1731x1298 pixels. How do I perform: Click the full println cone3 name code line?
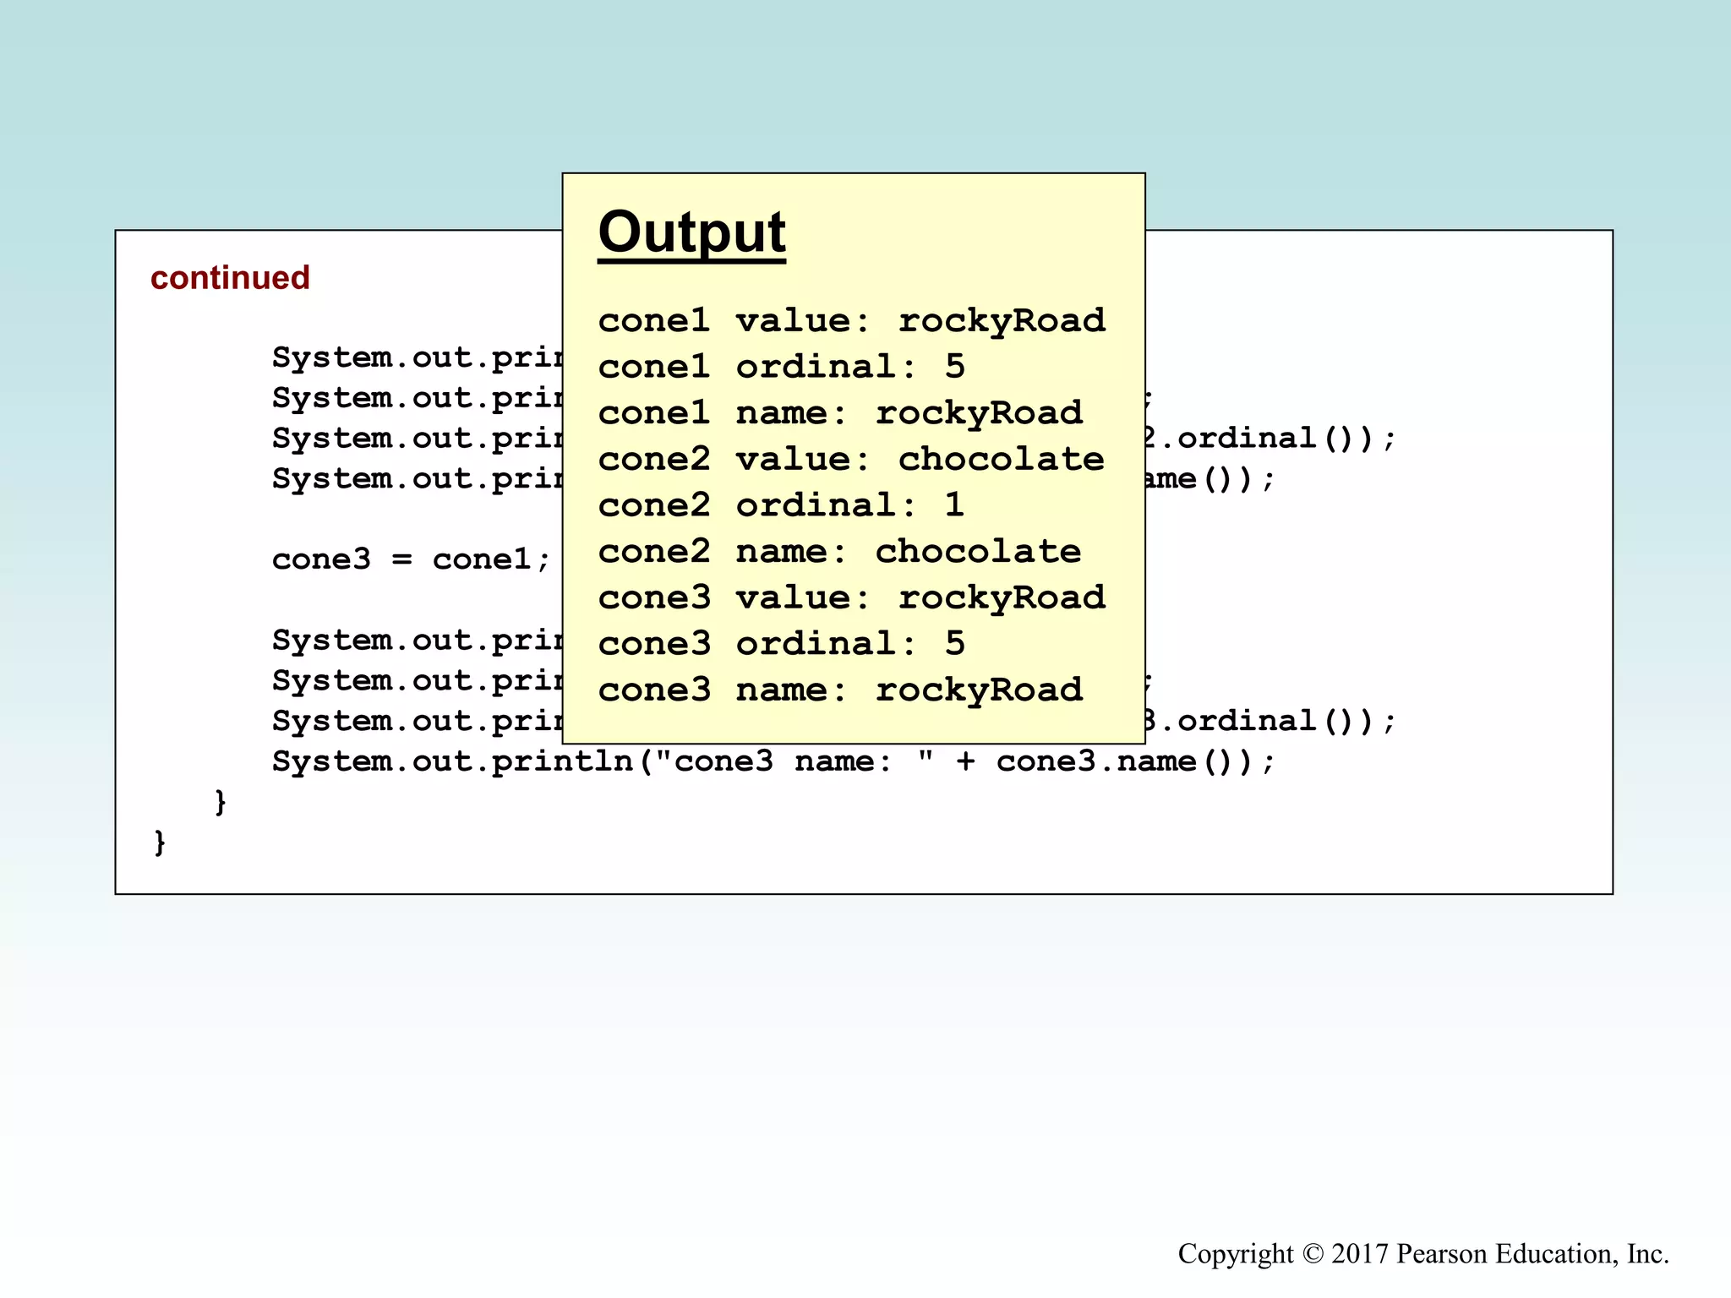click(x=773, y=761)
